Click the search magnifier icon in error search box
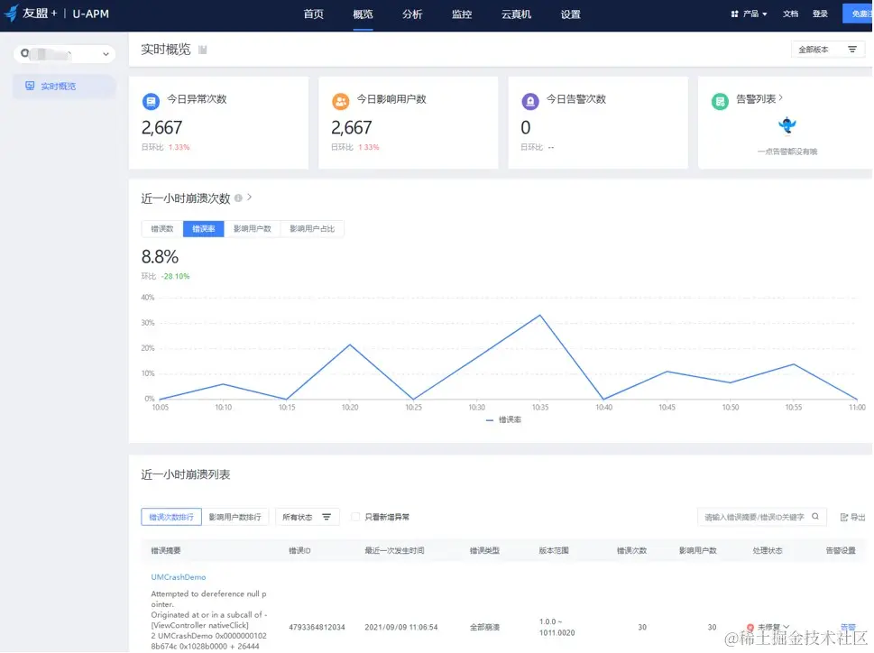This screenshot has width=874, height=653. click(814, 517)
